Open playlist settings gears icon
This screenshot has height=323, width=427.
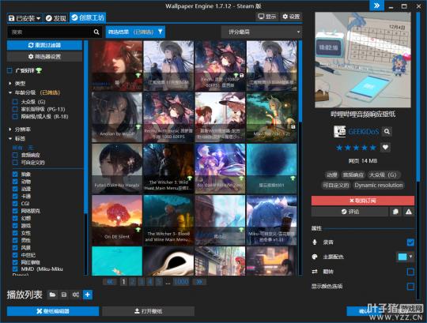click(x=76, y=295)
